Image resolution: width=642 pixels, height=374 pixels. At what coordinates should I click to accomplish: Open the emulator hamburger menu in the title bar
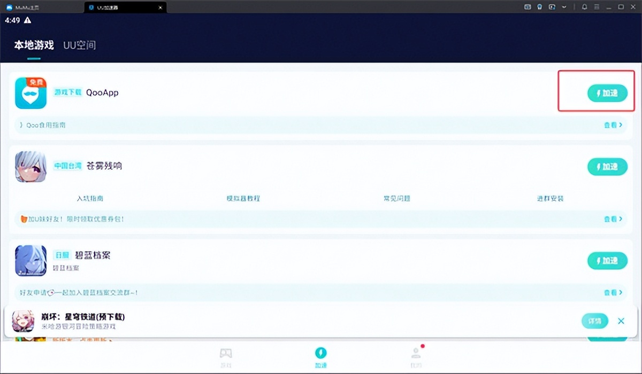pos(597,7)
